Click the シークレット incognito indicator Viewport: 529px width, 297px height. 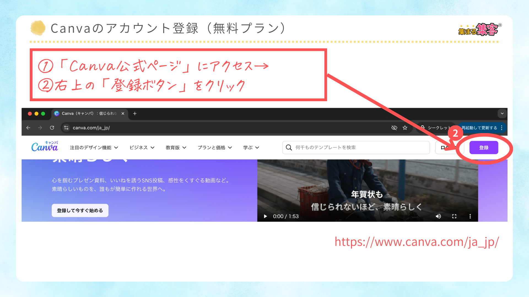(x=435, y=128)
